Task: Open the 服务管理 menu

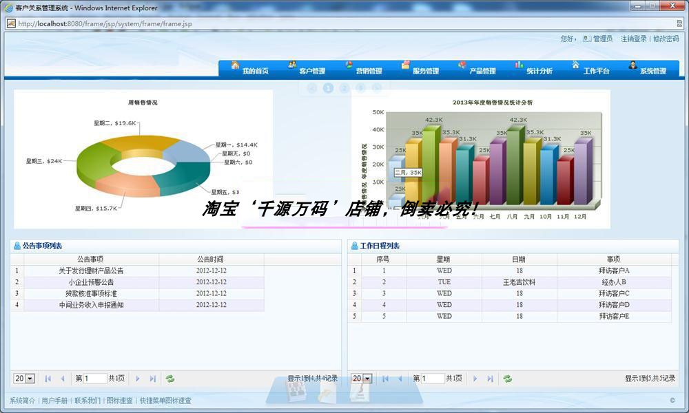Action: (420, 70)
